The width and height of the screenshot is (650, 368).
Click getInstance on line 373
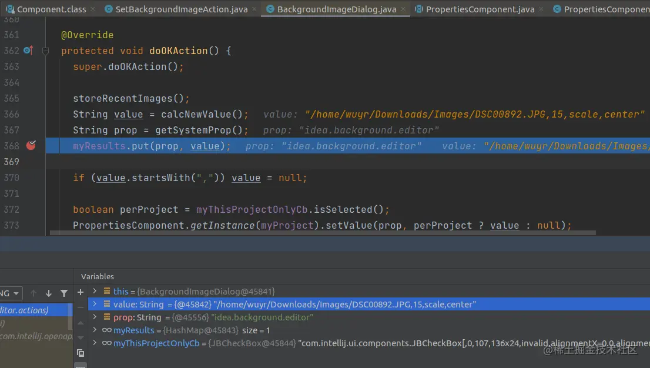[222, 225]
